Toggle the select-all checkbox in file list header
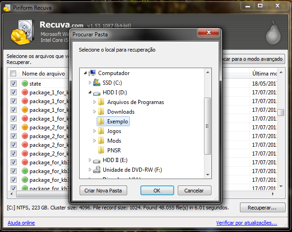292x232 pixels. click(13, 73)
